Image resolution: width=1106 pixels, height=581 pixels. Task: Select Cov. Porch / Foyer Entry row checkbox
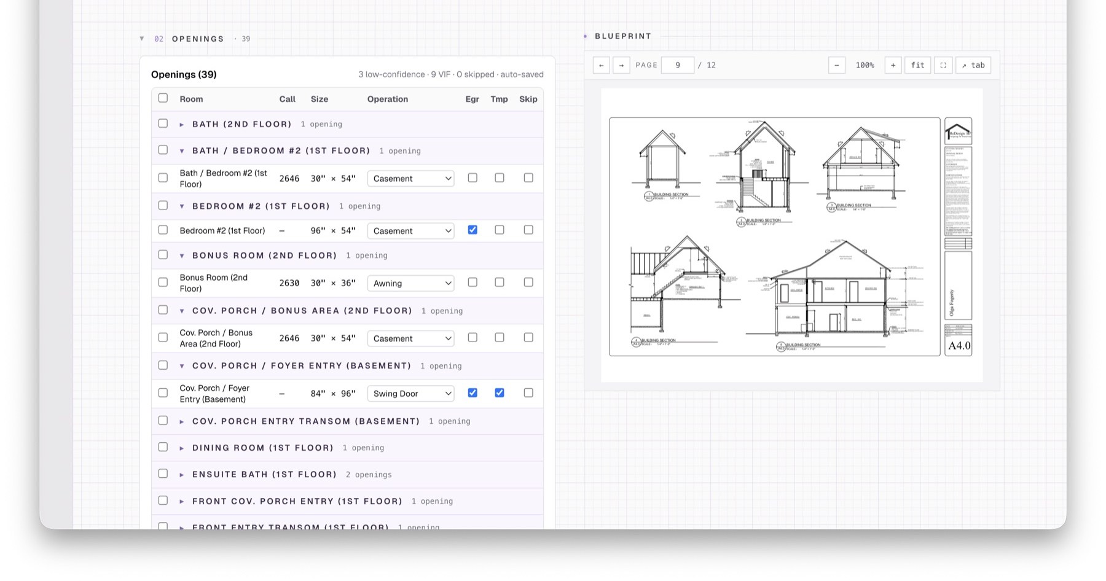[x=163, y=392]
